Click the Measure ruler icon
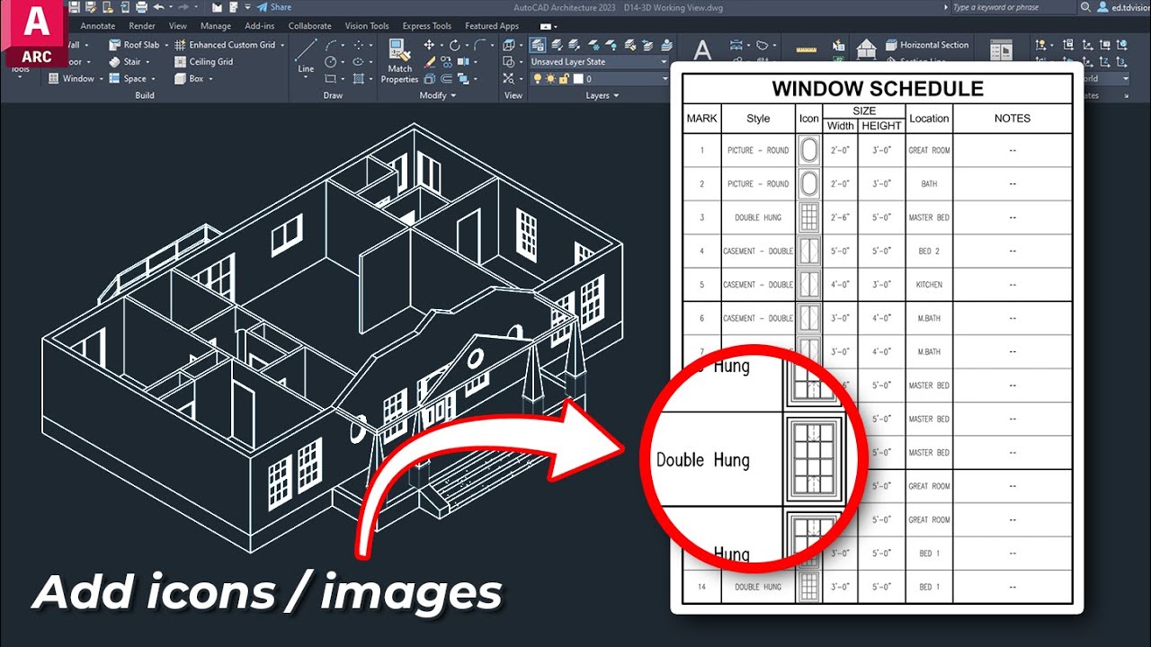The image size is (1151, 647). (x=807, y=48)
